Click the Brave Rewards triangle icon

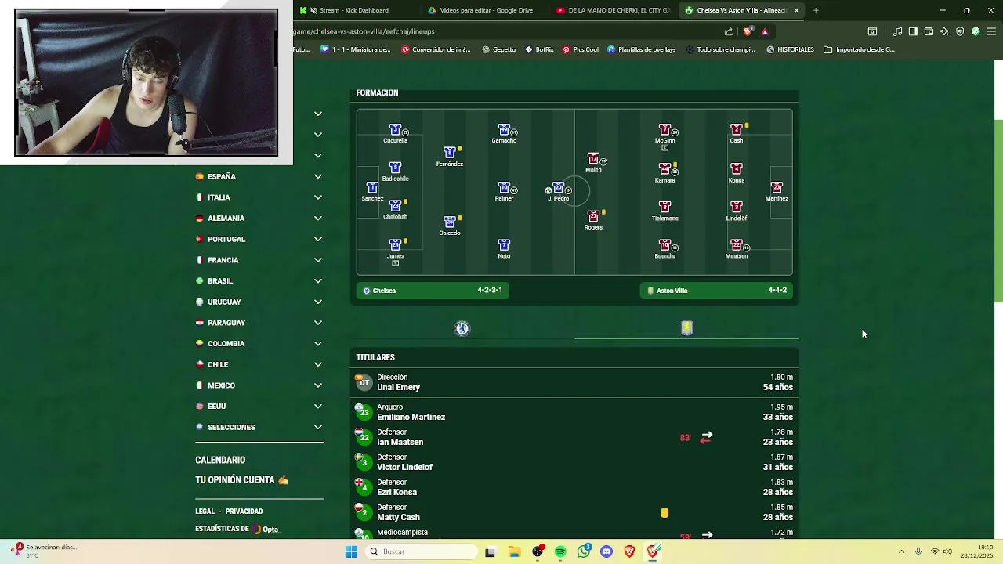pos(765,31)
